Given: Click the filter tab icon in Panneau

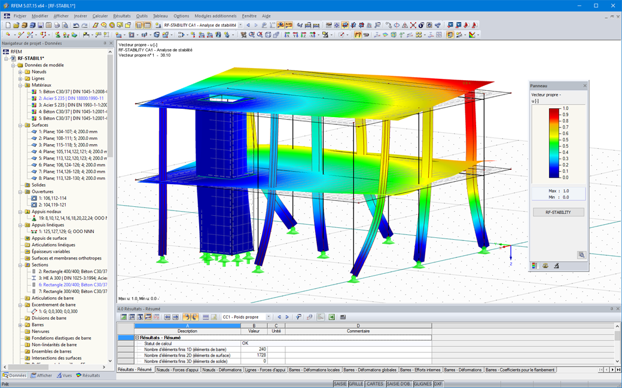Looking at the screenshot, I should click(x=556, y=266).
